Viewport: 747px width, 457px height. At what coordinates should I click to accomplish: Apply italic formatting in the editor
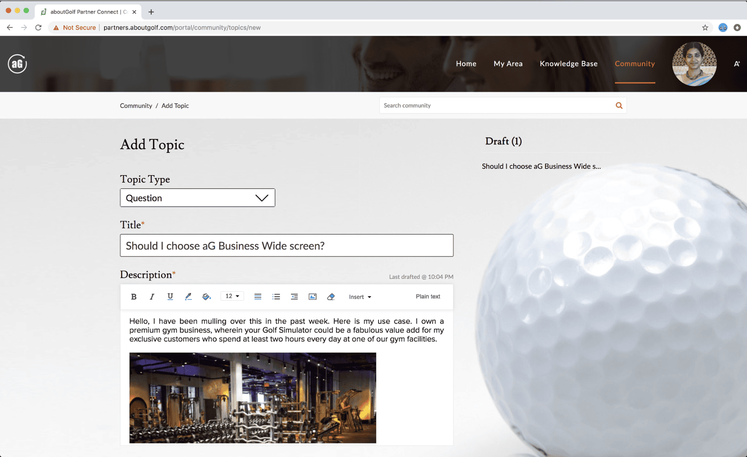point(152,297)
